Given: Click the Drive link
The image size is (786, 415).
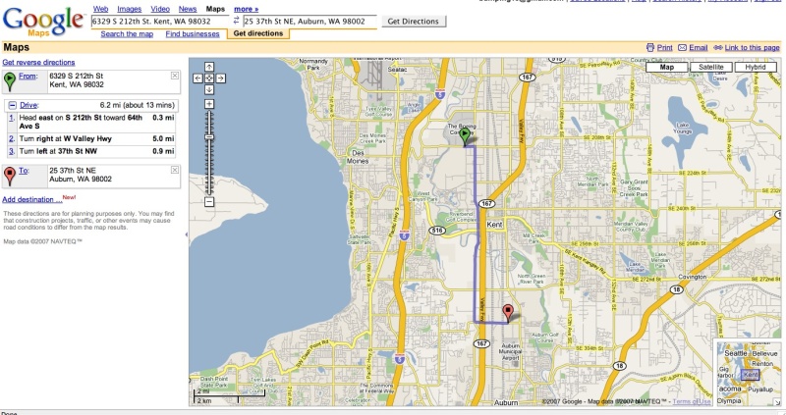Looking at the screenshot, I should click(x=28, y=105).
